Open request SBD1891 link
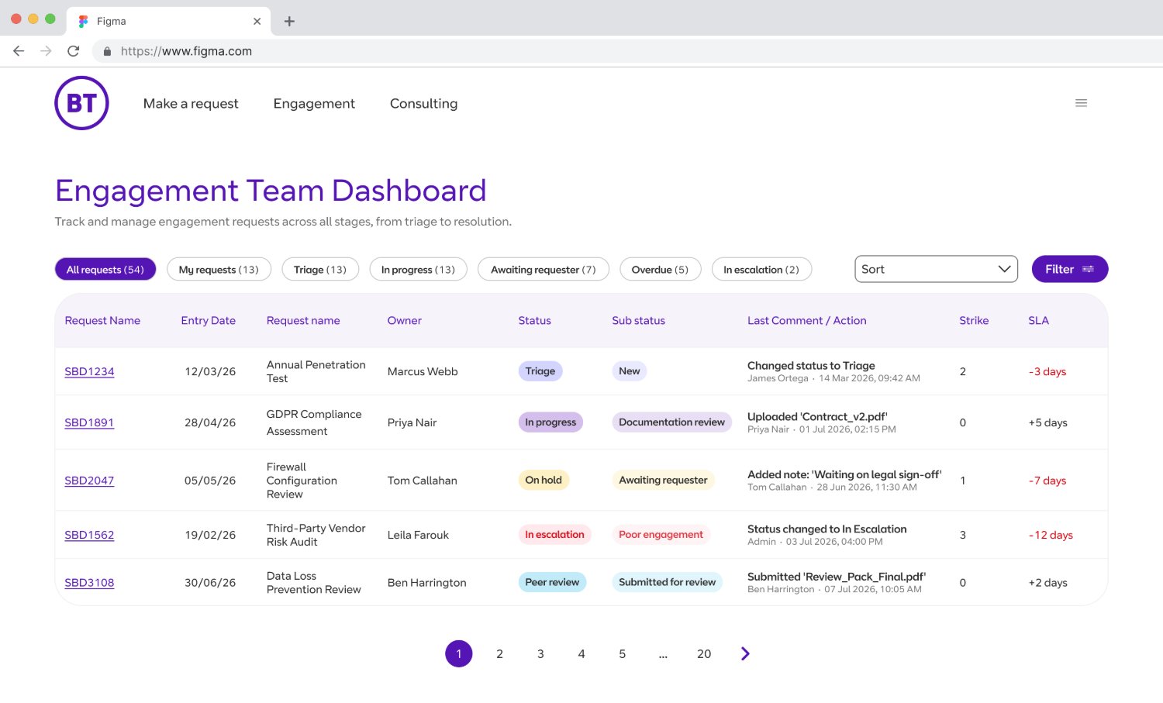Viewport: 1163px width, 703px height. [89, 422]
